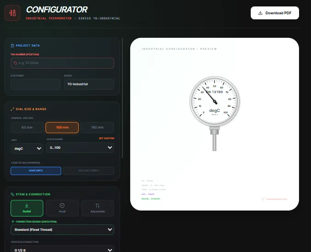The width and height of the screenshot is (311, 252).
Task: Click the Radial download-arrow icon
Action: point(27,205)
